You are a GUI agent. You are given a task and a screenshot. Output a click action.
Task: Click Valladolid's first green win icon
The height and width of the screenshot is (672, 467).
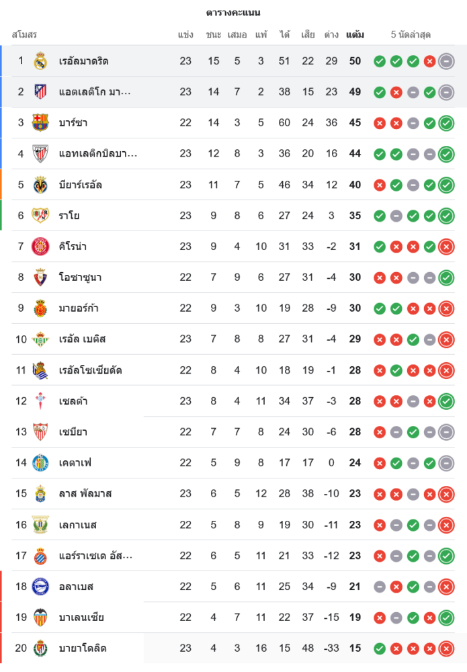coord(380,648)
